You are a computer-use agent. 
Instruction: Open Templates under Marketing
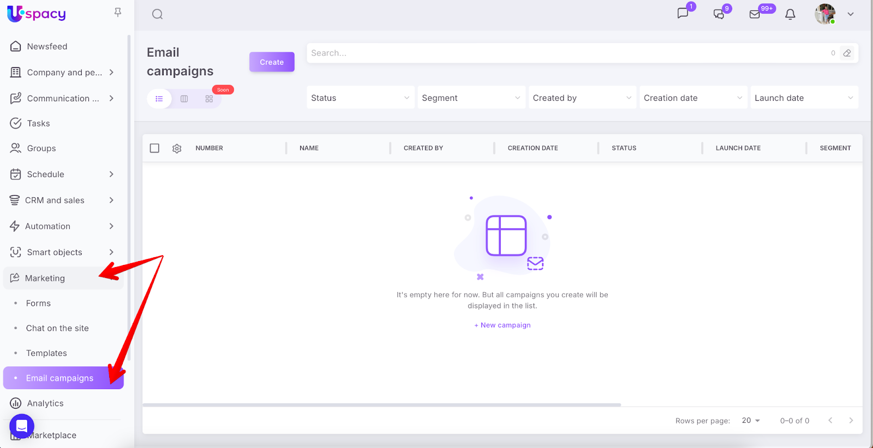point(46,353)
